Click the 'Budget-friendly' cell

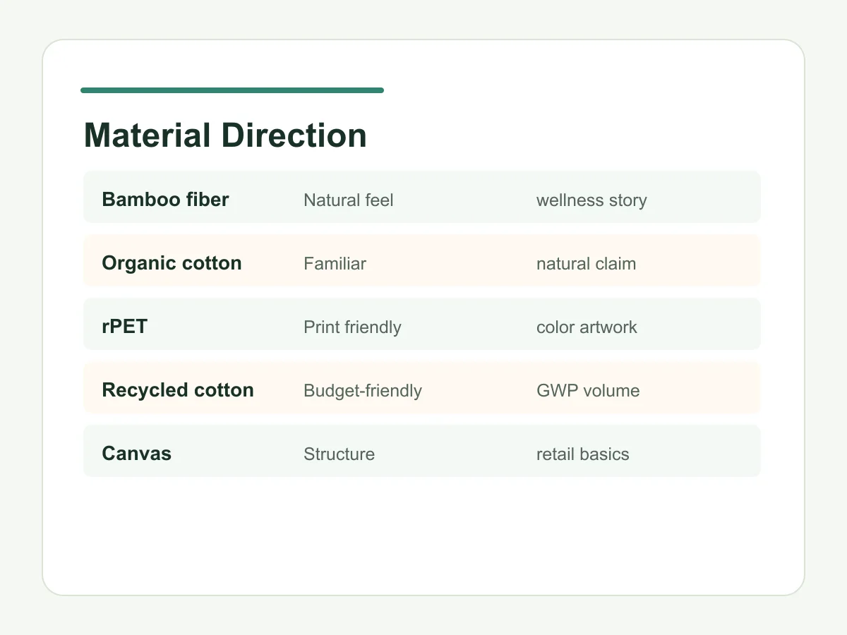pos(363,391)
